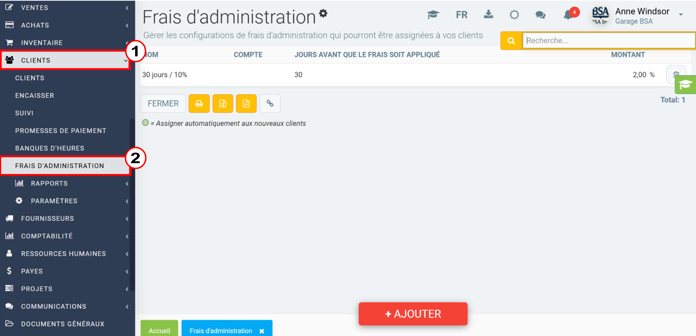Export the list to PDF

click(246, 103)
